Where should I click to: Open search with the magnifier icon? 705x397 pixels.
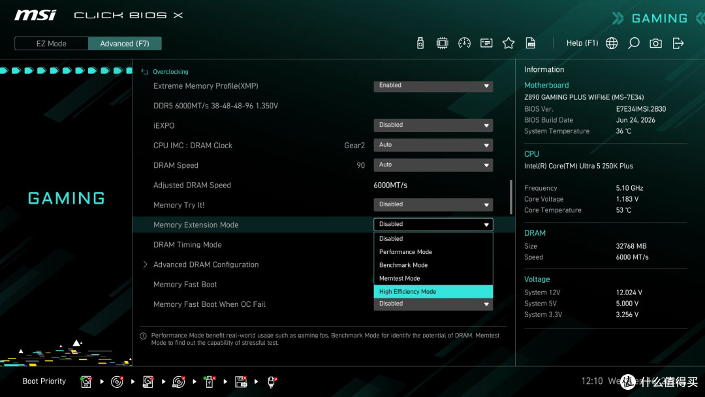[633, 43]
